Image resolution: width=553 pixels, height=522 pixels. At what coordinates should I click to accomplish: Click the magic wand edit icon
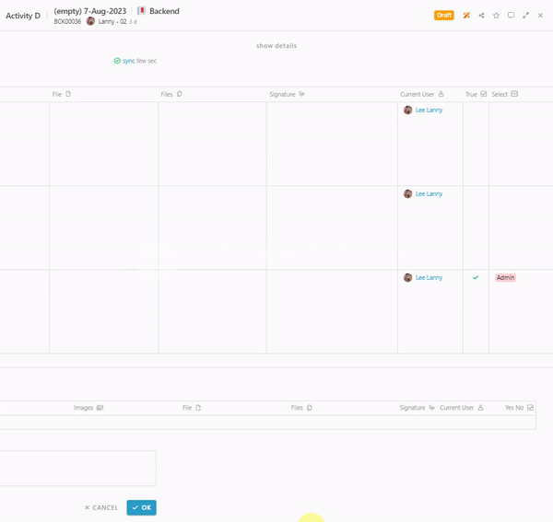466,16
